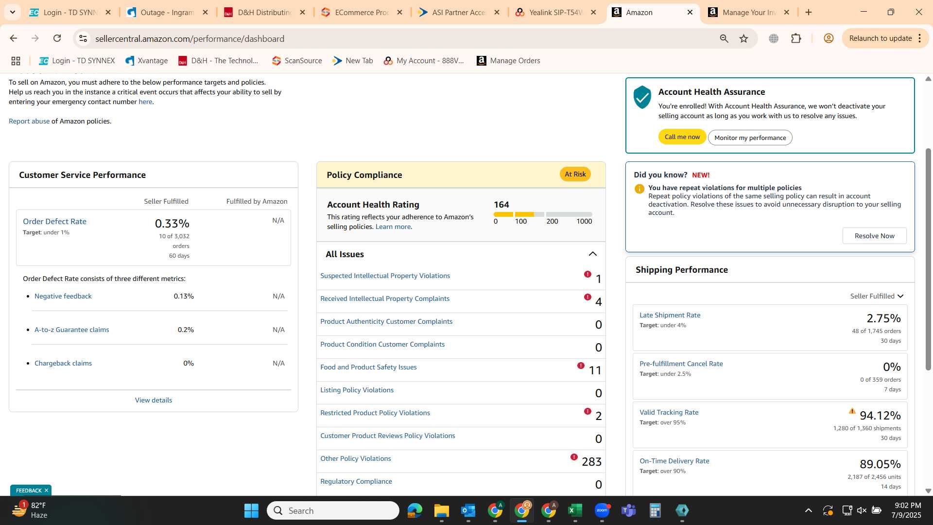Image resolution: width=933 pixels, height=525 pixels.
Task: Close the FEEDBACK tab
Action: 46,490
